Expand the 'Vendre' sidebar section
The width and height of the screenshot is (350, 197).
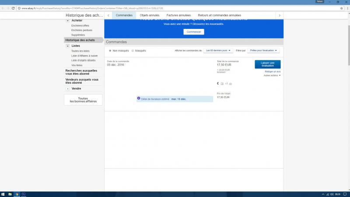(68, 88)
